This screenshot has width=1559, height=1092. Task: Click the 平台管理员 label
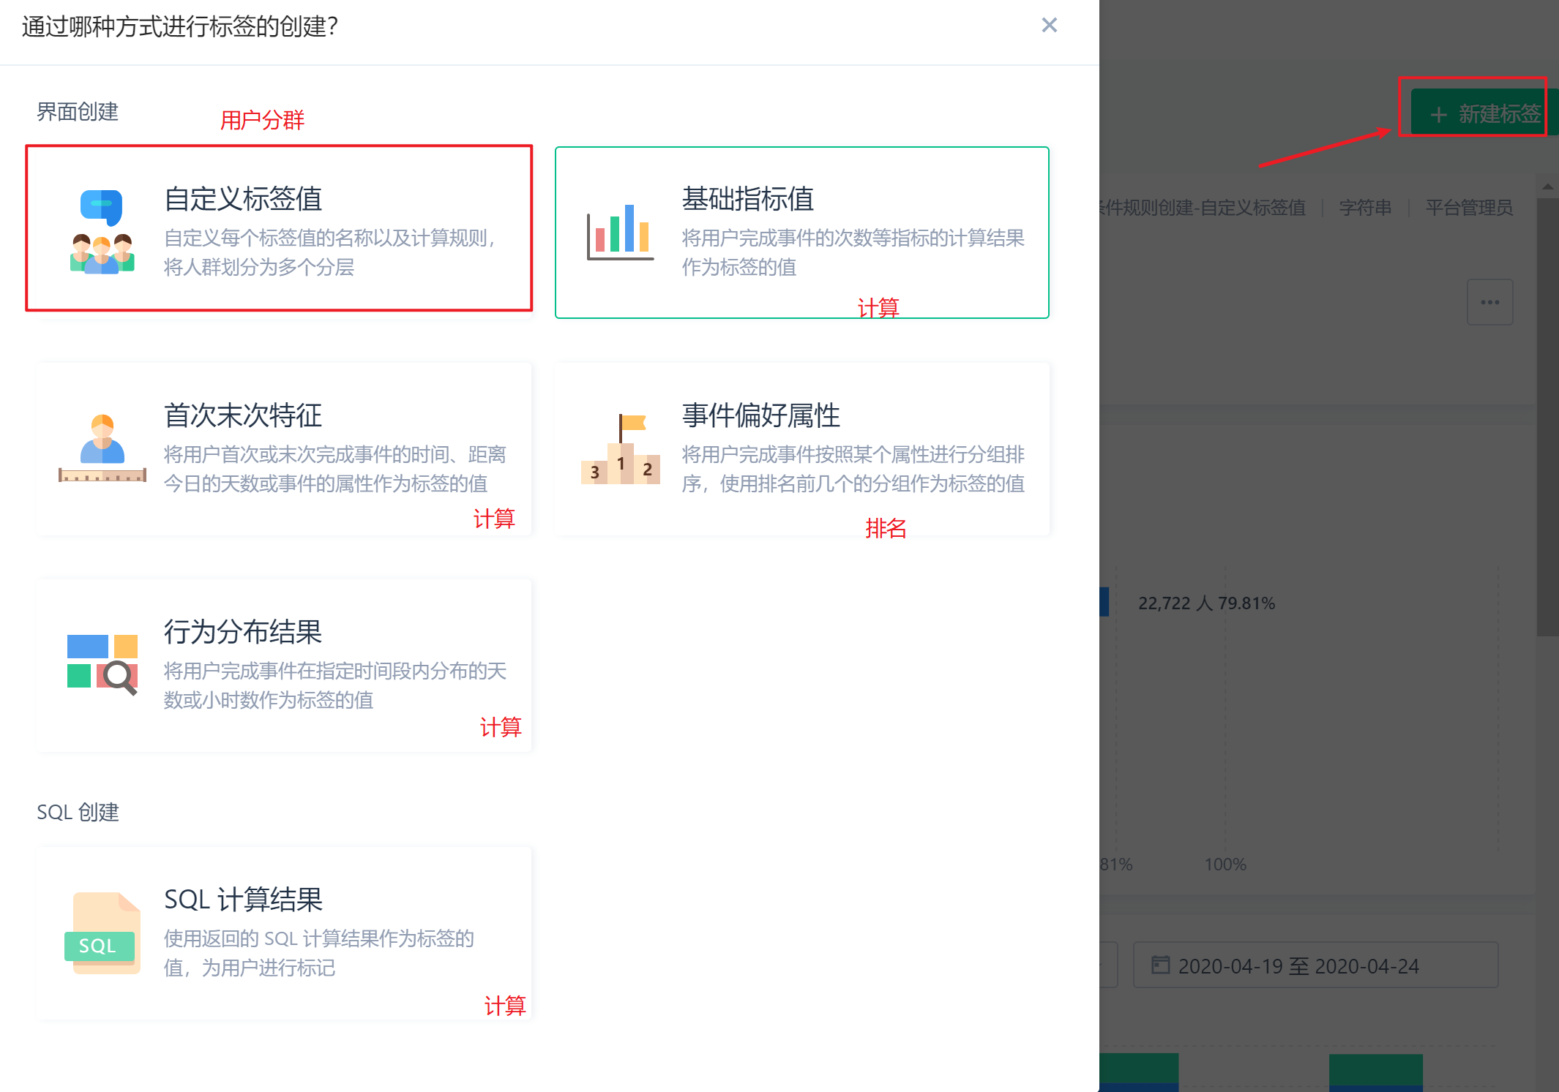coord(1468,208)
